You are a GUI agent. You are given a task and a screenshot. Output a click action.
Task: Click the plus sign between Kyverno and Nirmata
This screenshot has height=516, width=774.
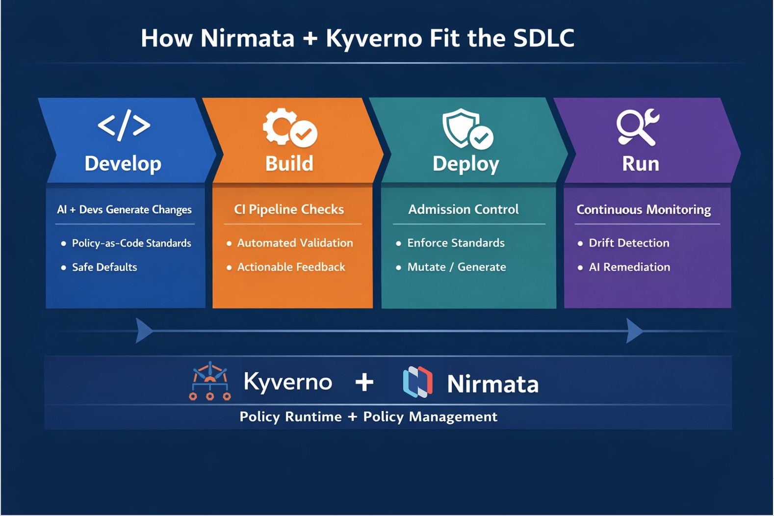click(x=364, y=382)
